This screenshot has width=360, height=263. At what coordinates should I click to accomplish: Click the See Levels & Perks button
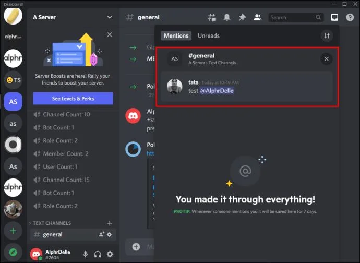pos(73,99)
